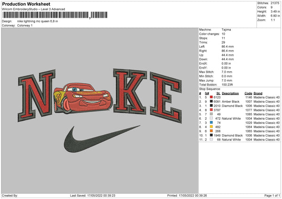Pick the gray swatch in stop row 5
This screenshot has width=282, height=199.
(x=211, y=114)
